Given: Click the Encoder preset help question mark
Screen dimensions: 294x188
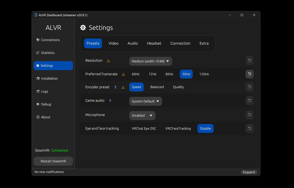Looking at the screenshot, I should pos(115,87).
